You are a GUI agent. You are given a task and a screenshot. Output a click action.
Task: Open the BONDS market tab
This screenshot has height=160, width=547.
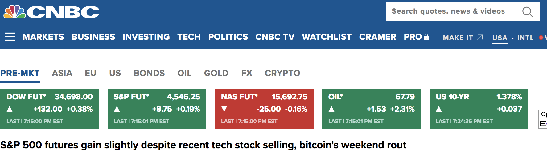(x=149, y=73)
